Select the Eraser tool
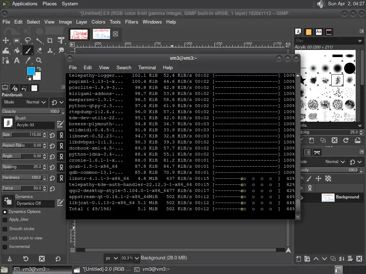366x274 pixels. click(x=39, y=50)
